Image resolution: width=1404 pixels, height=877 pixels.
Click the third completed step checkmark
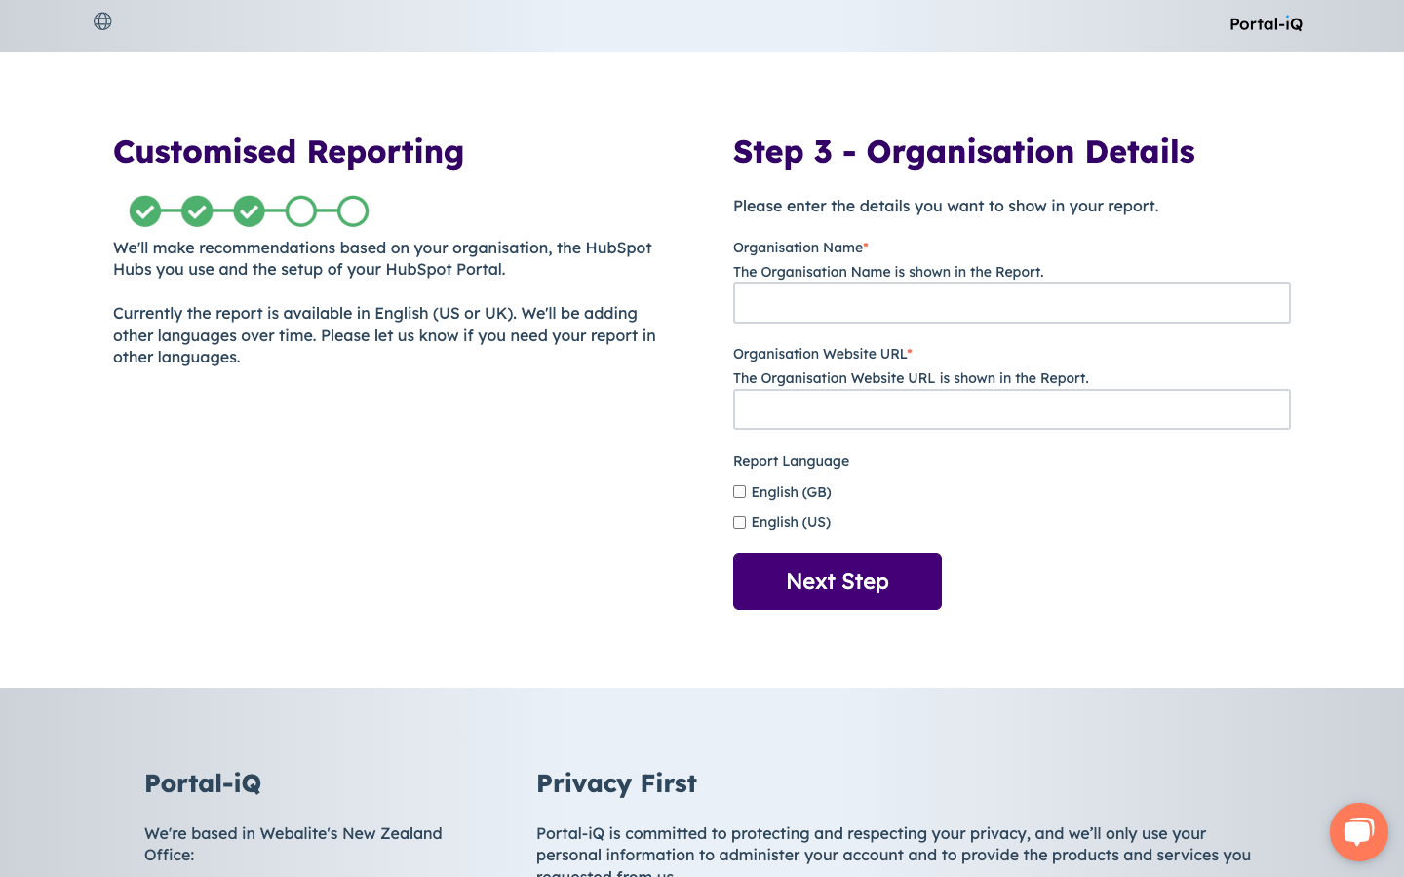click(249, 210)
